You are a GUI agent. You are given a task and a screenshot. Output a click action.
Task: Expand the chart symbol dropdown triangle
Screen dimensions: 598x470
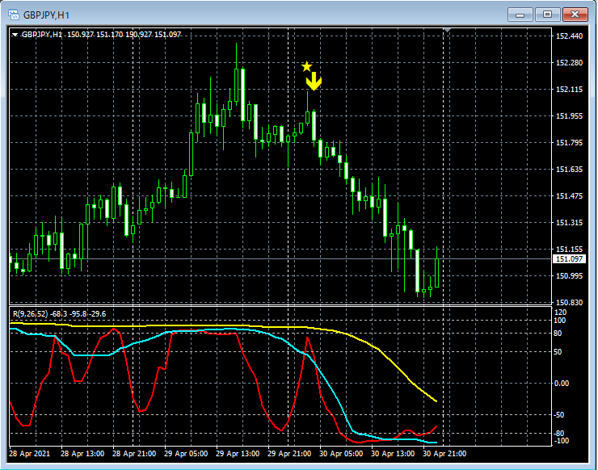coord(15,35)
